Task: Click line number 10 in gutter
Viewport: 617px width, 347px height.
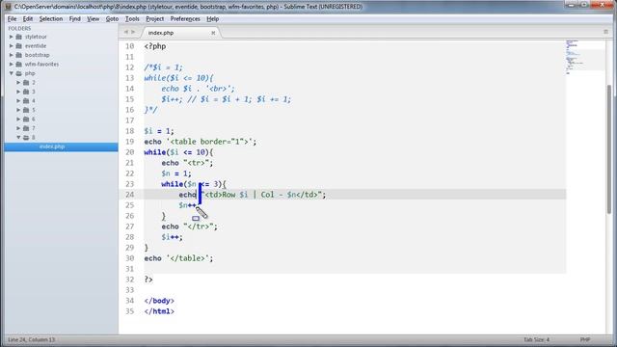Action: click(x=129, y=46)
